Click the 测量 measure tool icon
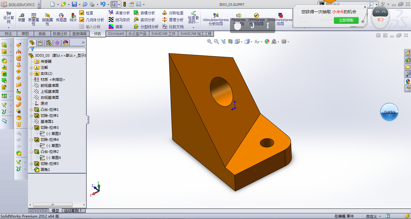The height and width of the screenshot is (219, 411). pyautogui.click(x=21, y=17)
